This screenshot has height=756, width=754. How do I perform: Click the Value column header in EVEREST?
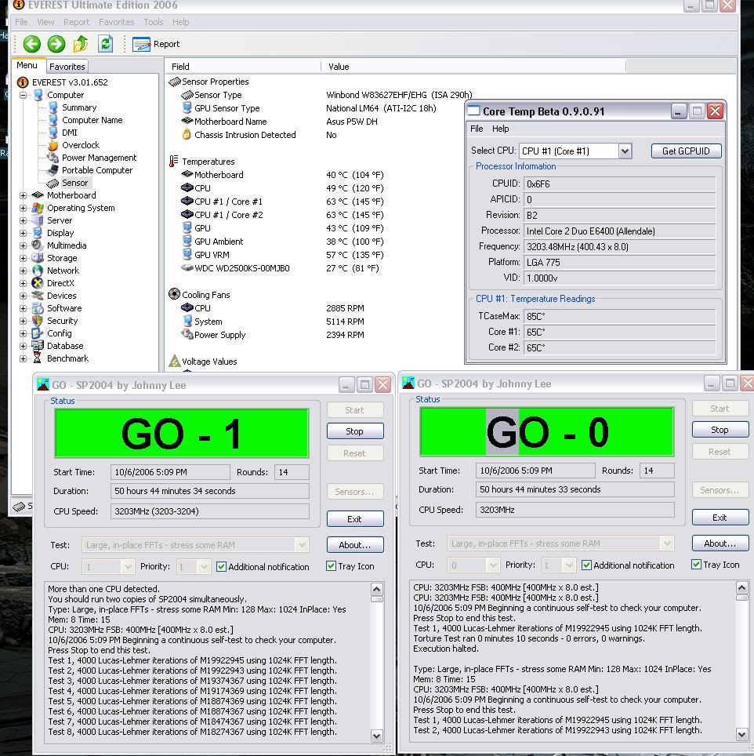(473, 67)
